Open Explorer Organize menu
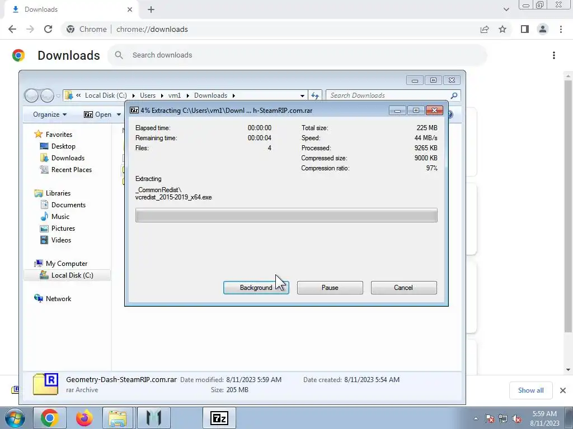This screenshot has width=573, height=429. [x=50, y=115]
